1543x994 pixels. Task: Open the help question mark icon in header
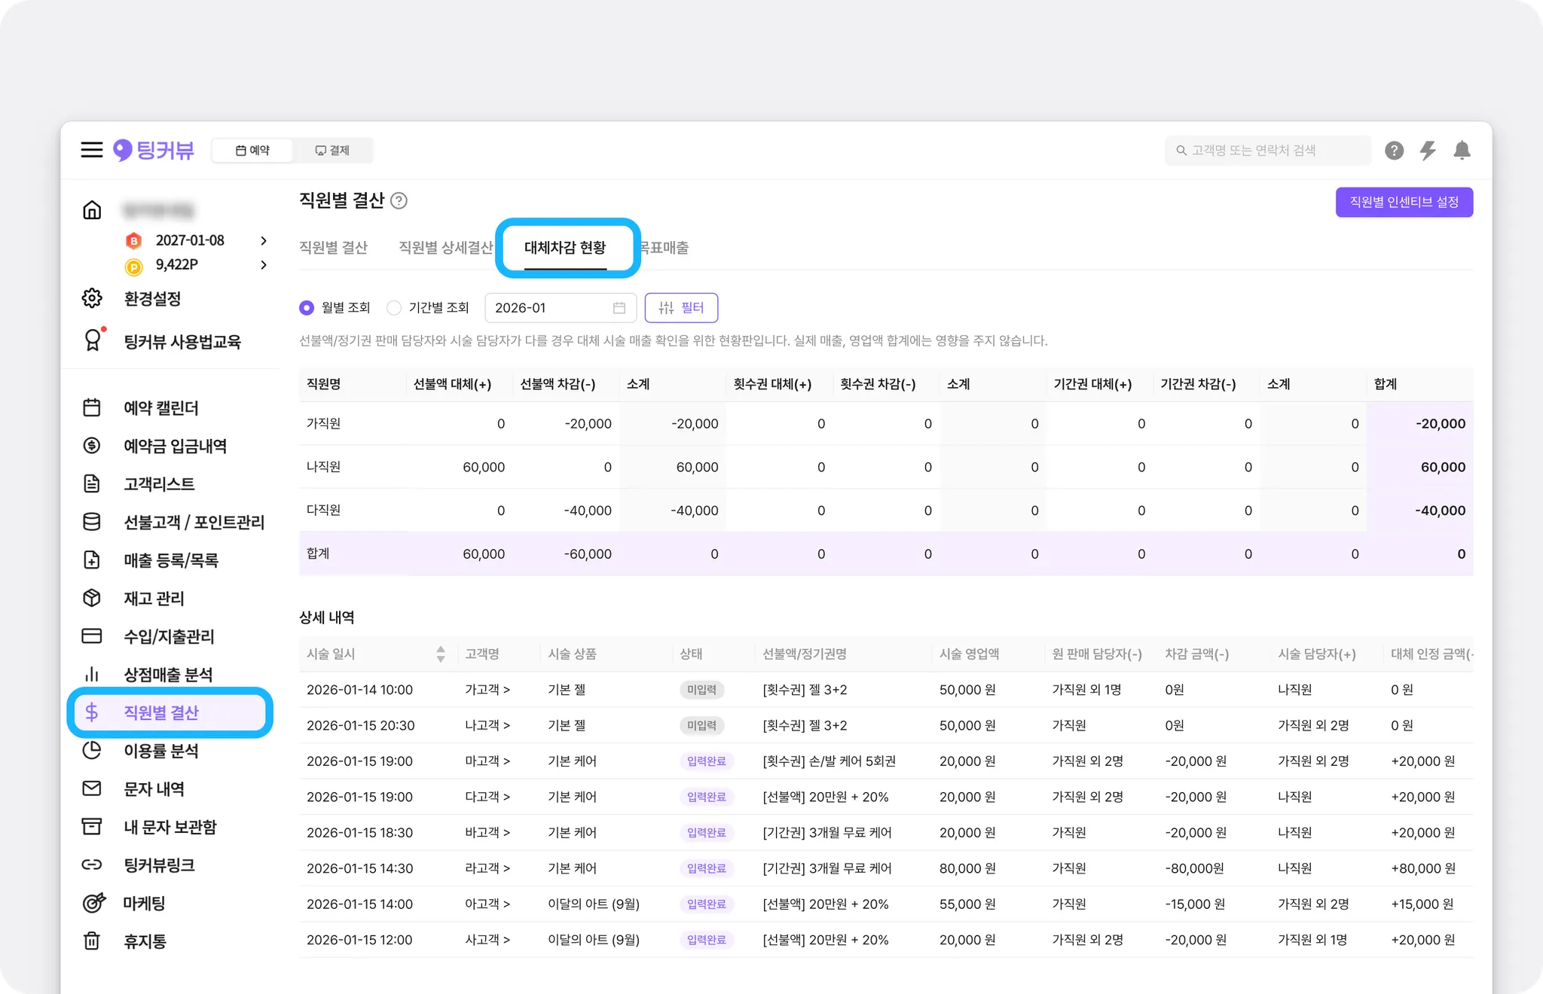(x=1394, y=151)
